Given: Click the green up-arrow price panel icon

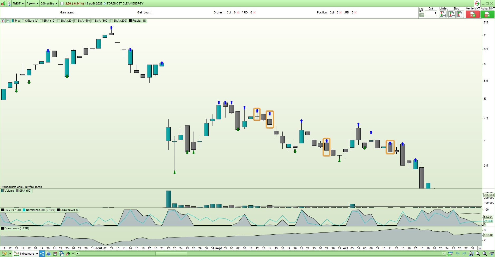Looking at the screenshot, I should click(x=8, y=21).
